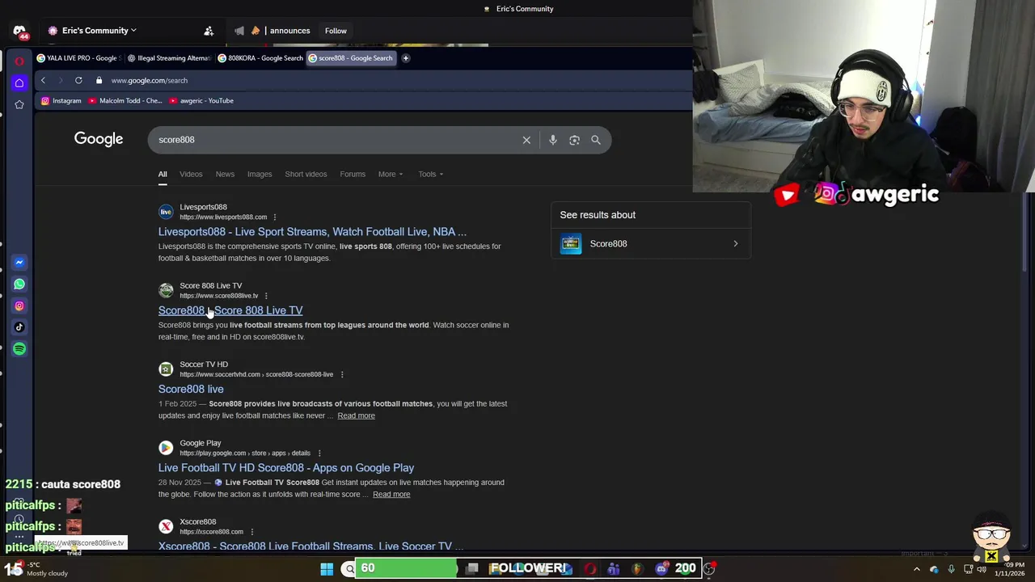This screenshot has height=582, width=1035.
Task: Open Instagram in the Opera sidebar
Action: click(19, 306)
